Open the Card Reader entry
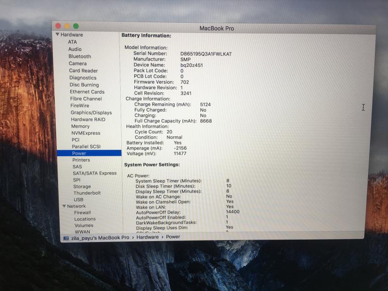Screen dimensions: 388x291 83,70
